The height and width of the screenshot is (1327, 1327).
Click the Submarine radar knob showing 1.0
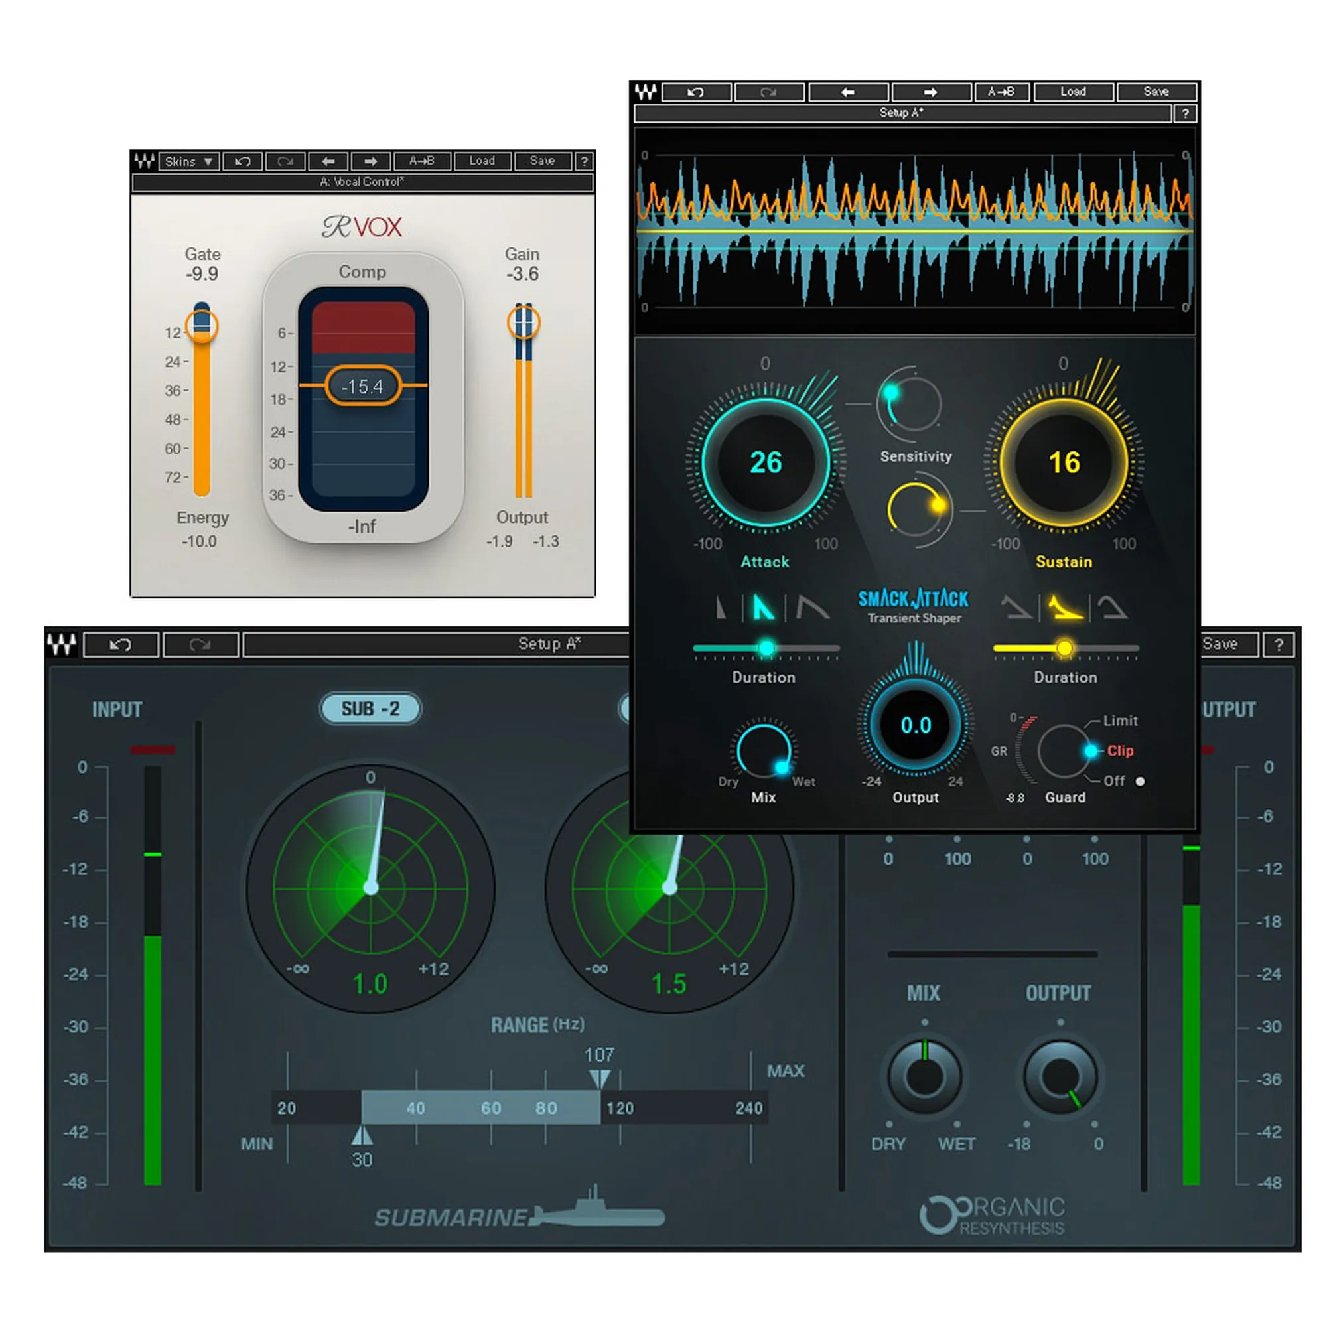371,888
